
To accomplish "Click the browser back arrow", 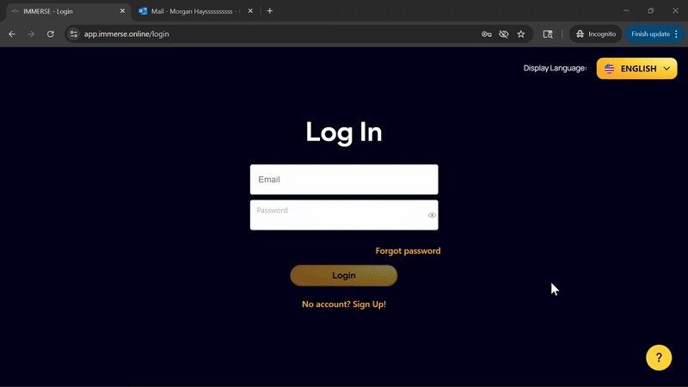I will [x=12, y=34].
